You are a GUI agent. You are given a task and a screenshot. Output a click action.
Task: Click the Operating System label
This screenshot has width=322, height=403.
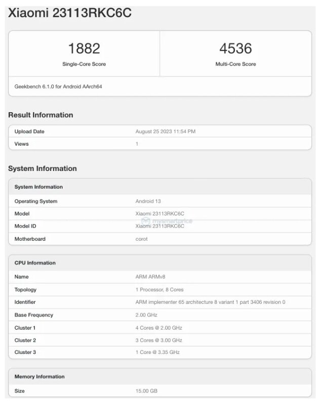[36, 201]
